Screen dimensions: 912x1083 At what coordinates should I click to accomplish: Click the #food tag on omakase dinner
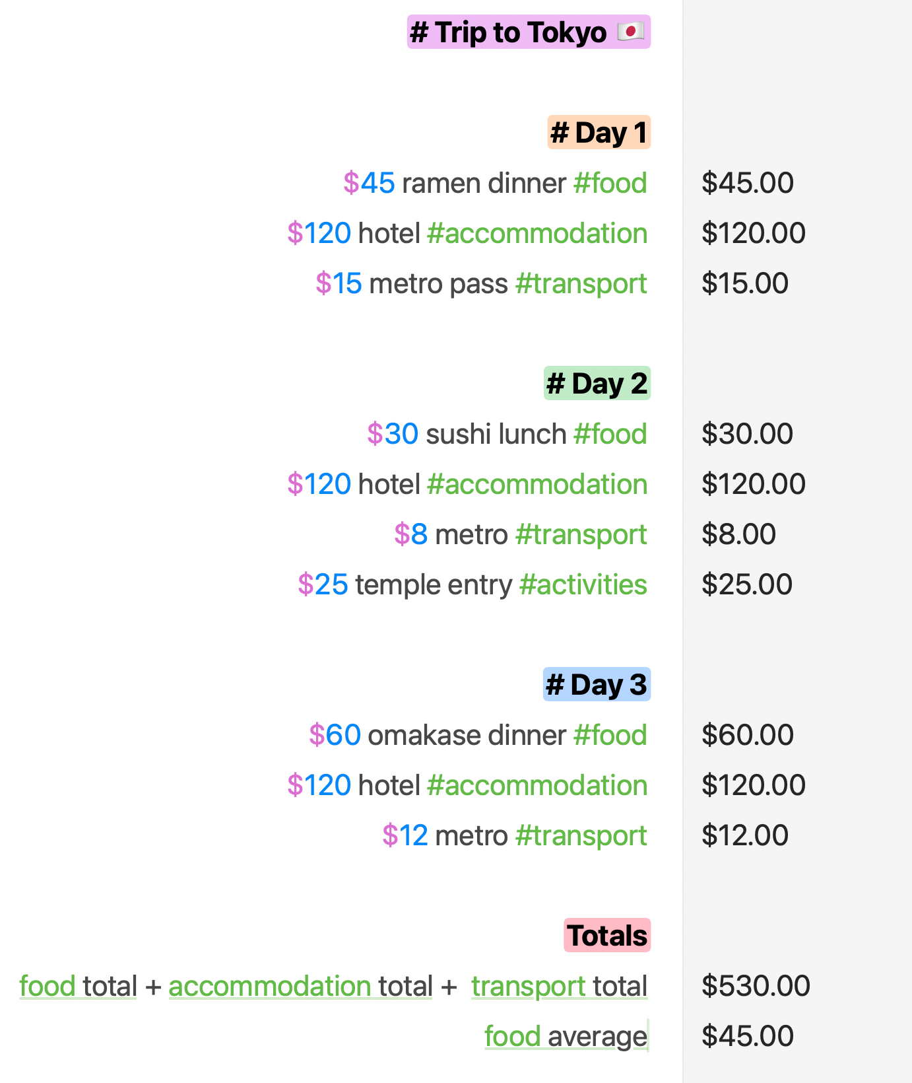click(610, 735)
